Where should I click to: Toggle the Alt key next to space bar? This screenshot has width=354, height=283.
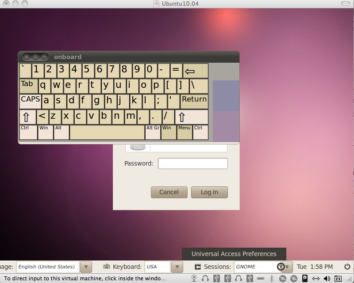(62, 132)
